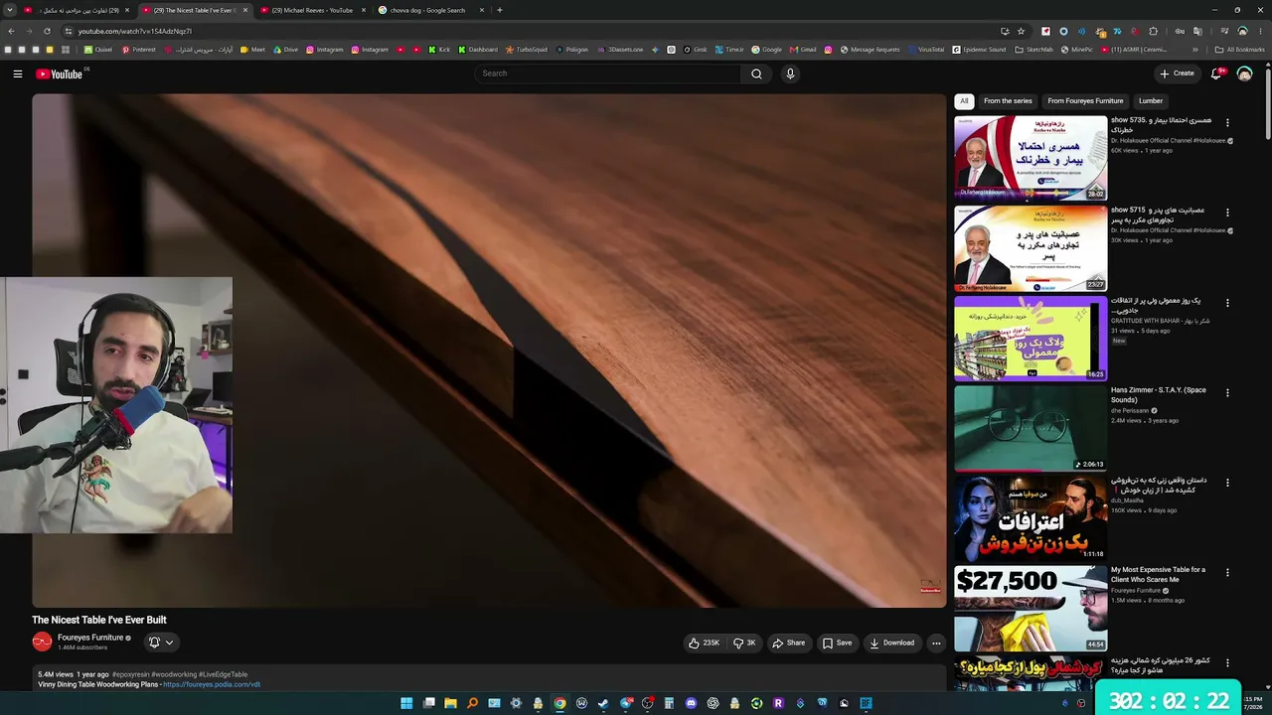Open the Hans Zimmer S.T.A.Y. video thumbnail
This screenshot has height=715, width=1272.
point(1031,428)
